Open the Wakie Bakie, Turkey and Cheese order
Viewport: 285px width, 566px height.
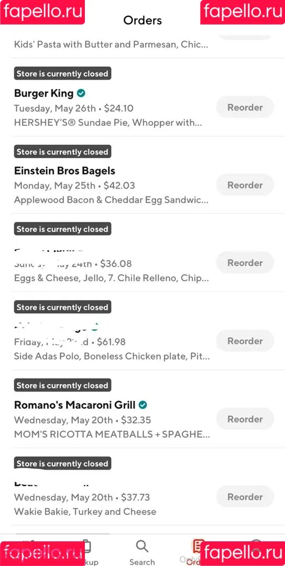85,511
